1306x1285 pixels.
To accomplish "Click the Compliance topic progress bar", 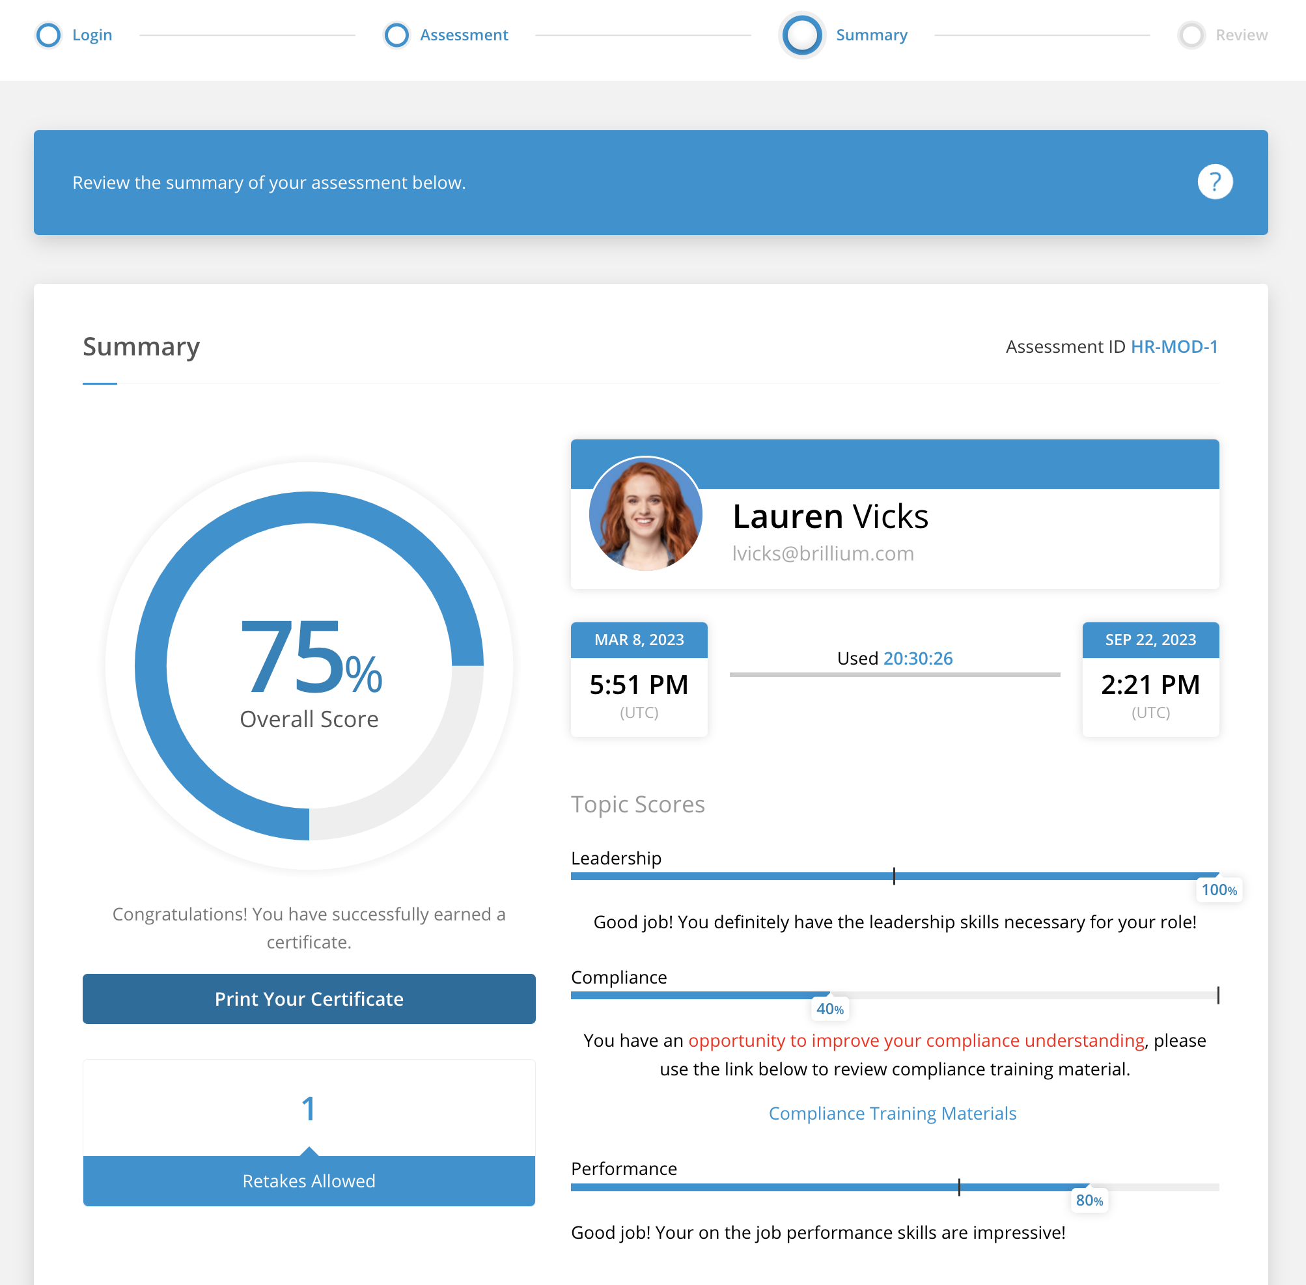I will pyautogui.click(x=895, y=995).
